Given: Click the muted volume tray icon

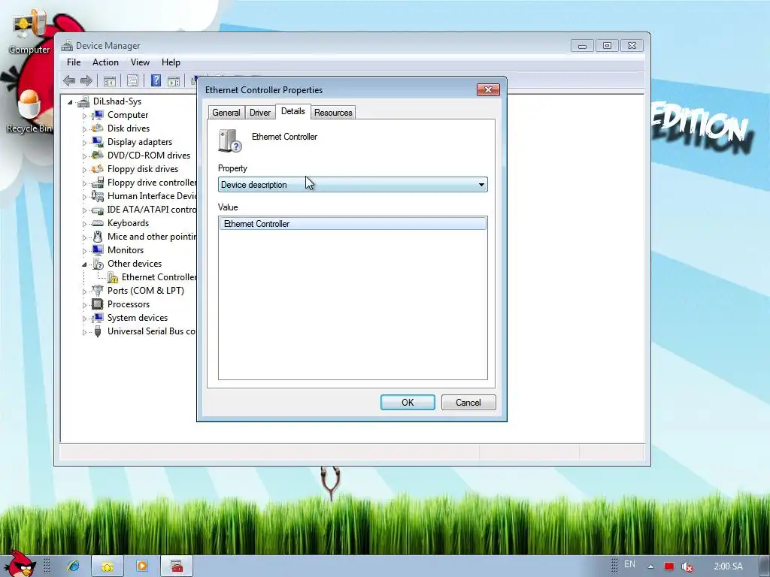Looking at the screenshot, I should point(687,566).
